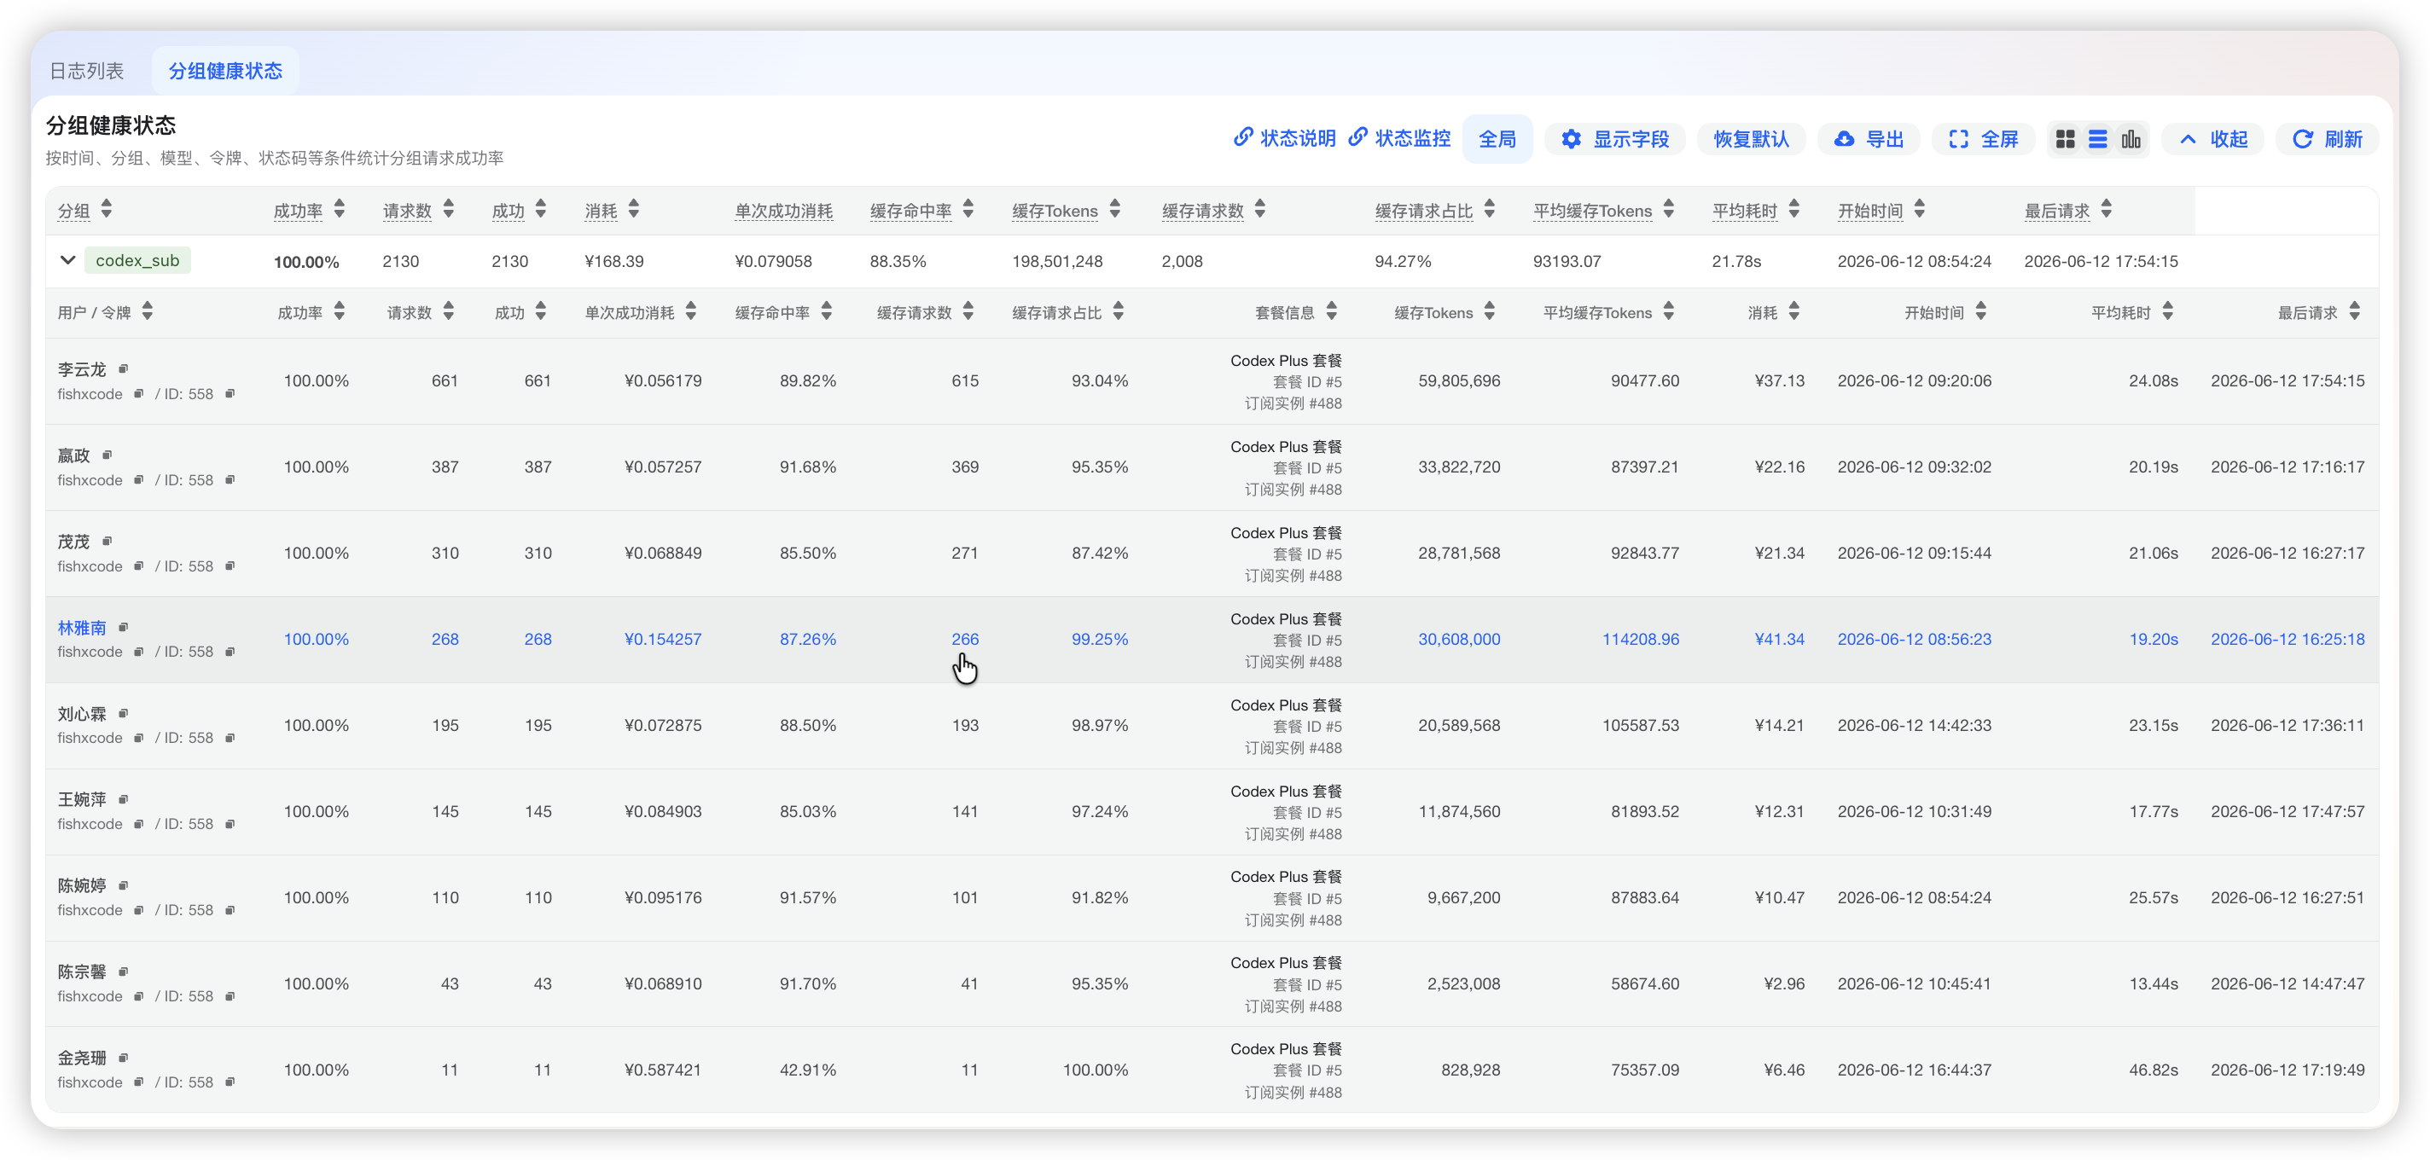Image resolution: width=2430 pixels, height=1160 pixels.
Task: Click group total cost ¥168.39
Action: tap(614, 261)
